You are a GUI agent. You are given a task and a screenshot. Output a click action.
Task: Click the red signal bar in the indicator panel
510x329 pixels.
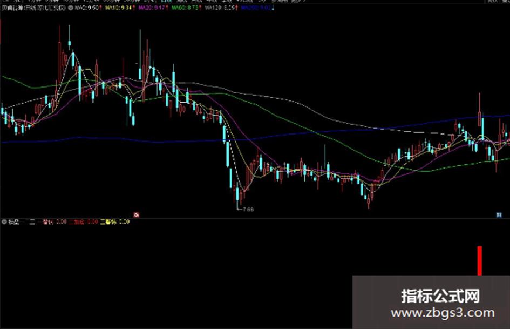(479, 260)
